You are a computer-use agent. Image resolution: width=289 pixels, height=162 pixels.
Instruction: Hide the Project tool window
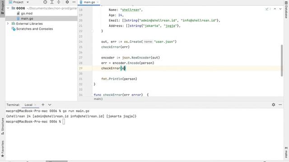[x=74, y=2]
